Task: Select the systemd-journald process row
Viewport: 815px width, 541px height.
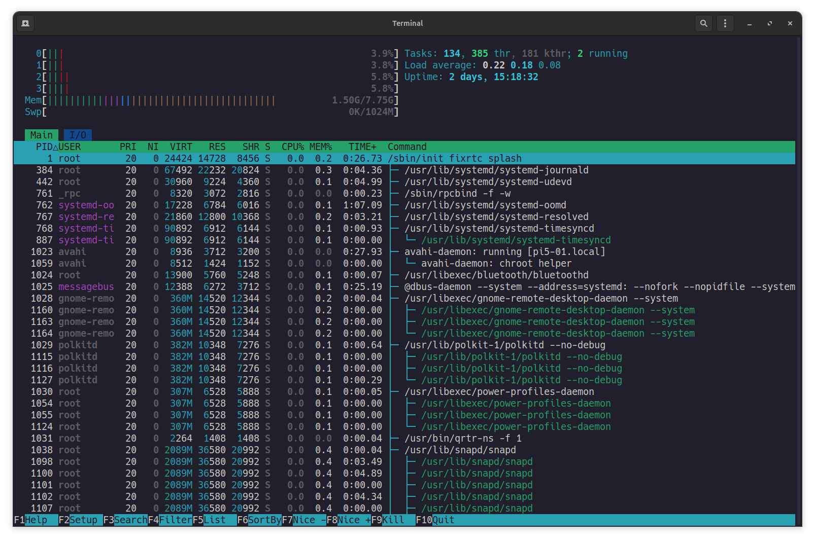Action: pyautogui.click(x=404, y=170)
